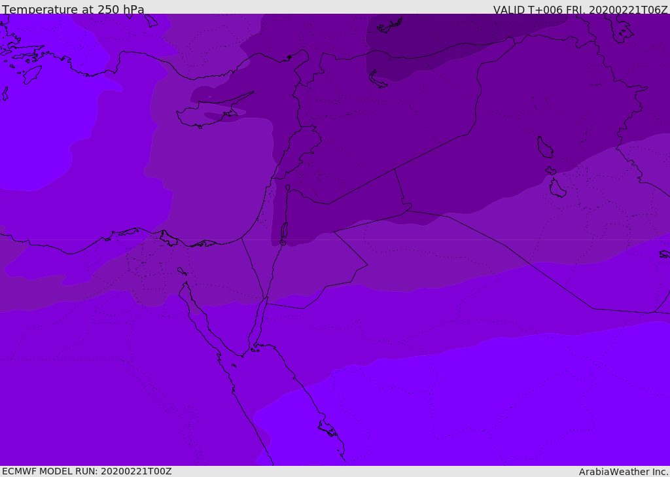Click the Razazza lake south of Habbaniyah

click(x=557, y=189)
